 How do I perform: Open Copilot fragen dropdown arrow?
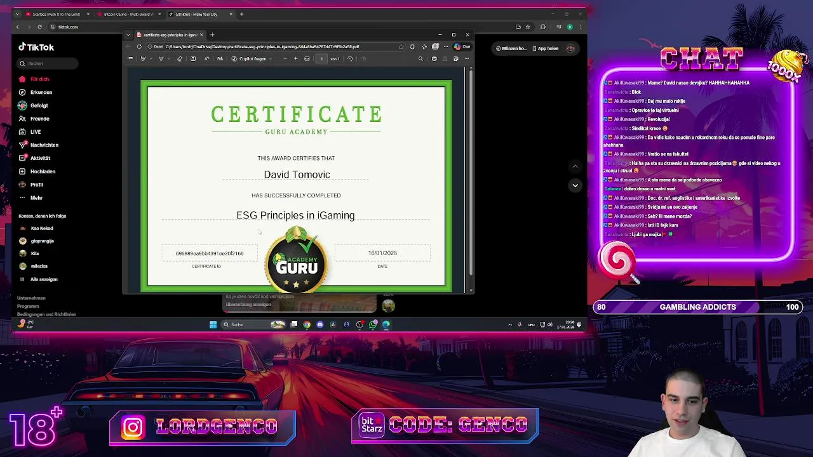point(271,59)
